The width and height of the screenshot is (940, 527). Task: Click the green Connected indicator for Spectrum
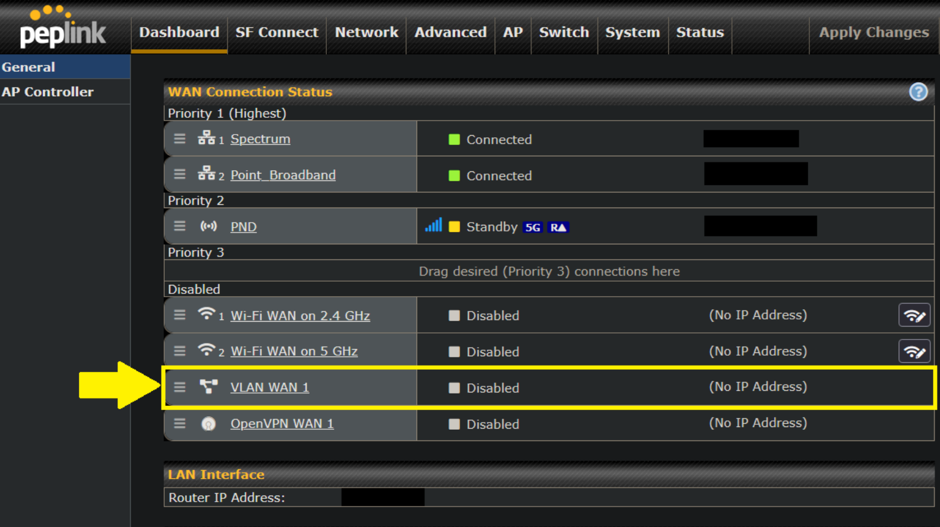(454, 139)
